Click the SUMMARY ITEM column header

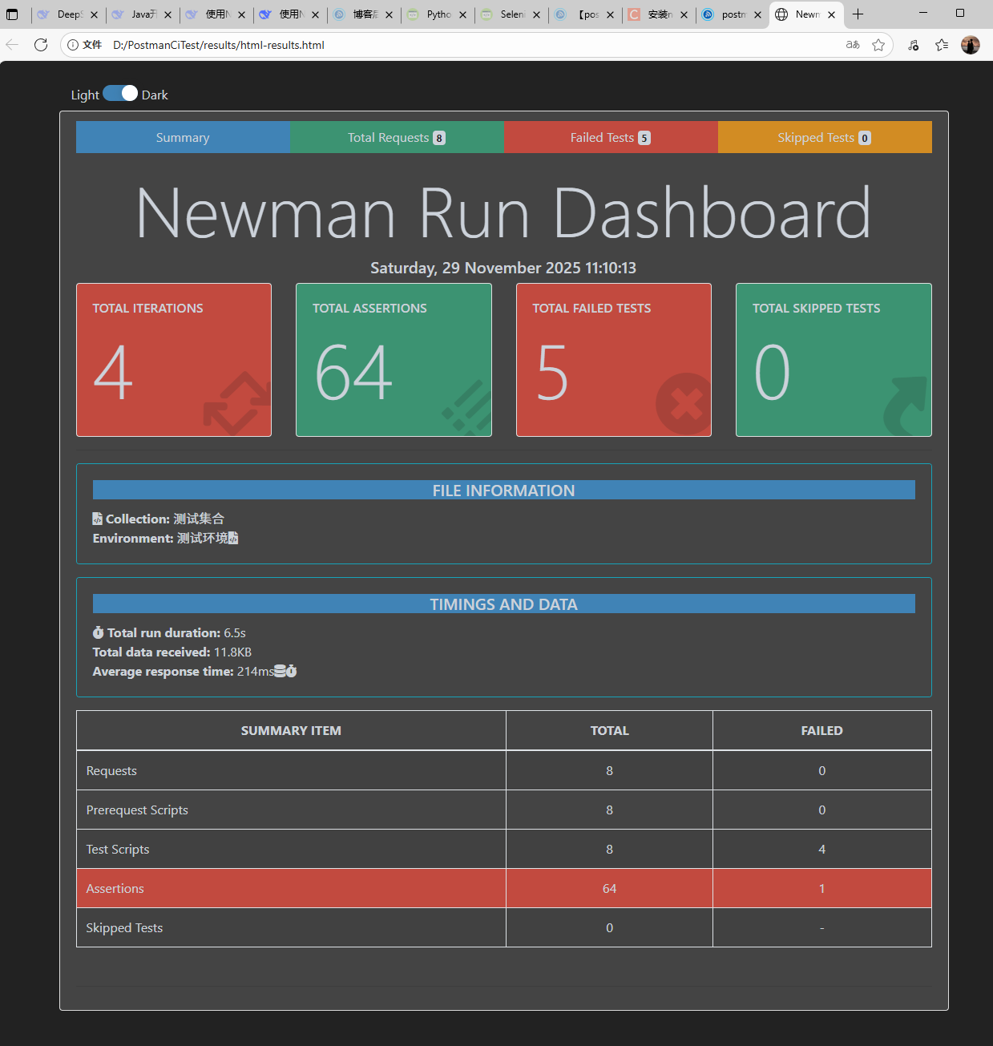pyautogui.click(x=291, y=730)
